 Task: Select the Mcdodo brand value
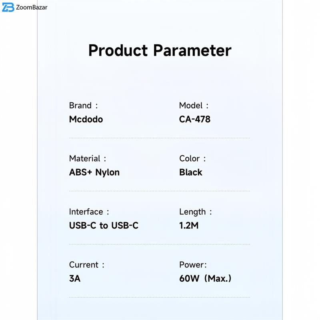tap(86, 119)
